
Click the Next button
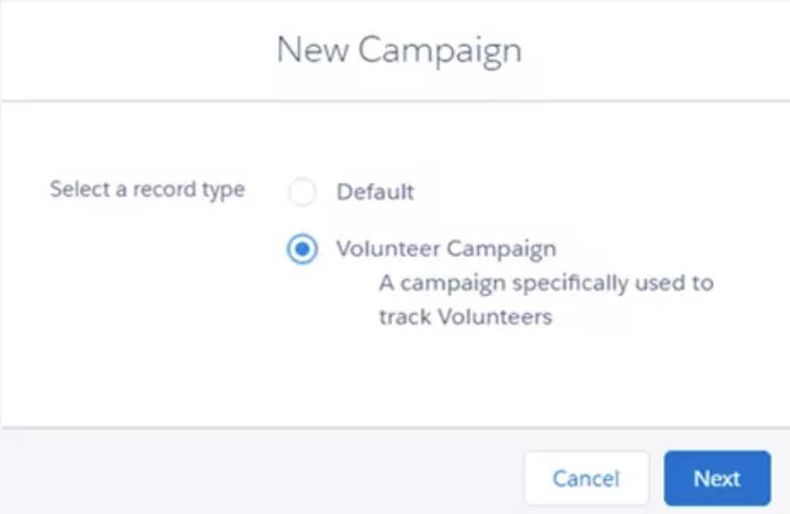point(717,478)
